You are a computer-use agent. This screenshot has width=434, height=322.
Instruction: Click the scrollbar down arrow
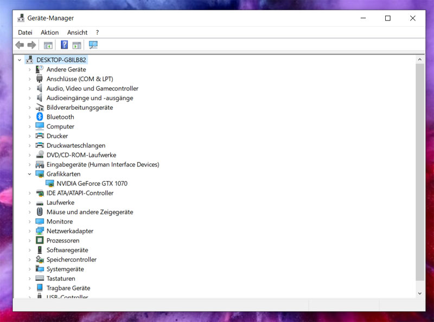click(420, 293)
